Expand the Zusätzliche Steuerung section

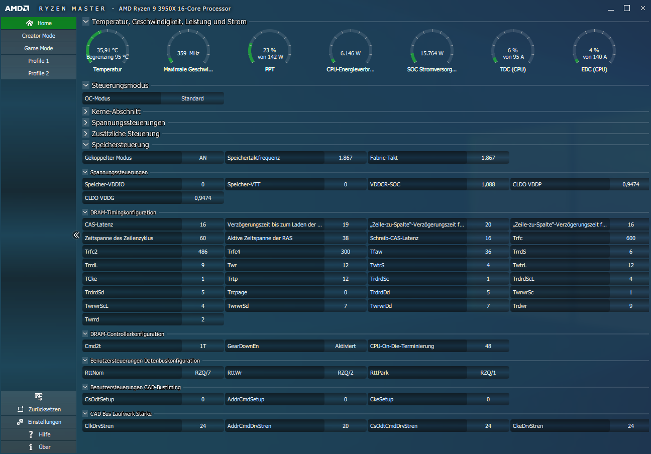[86, 134]
